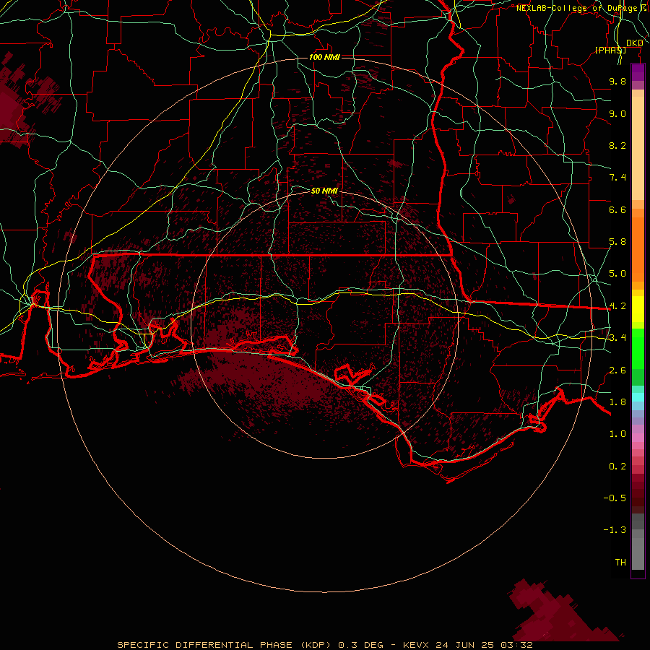
Task: Click the SPECIFIC DIFFERENTIAL PHASE (KDP) caption
Action: (224, 645)
